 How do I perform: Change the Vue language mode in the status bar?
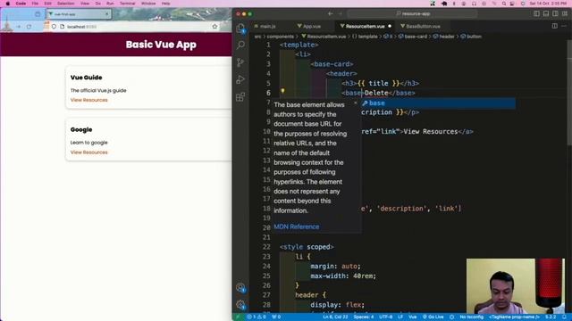point(413,317)
